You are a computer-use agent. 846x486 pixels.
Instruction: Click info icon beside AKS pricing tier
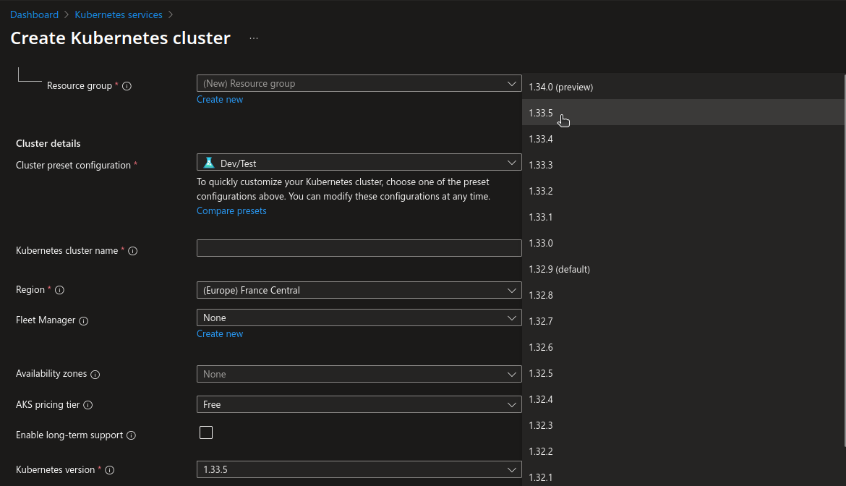[x=88, y=405]
